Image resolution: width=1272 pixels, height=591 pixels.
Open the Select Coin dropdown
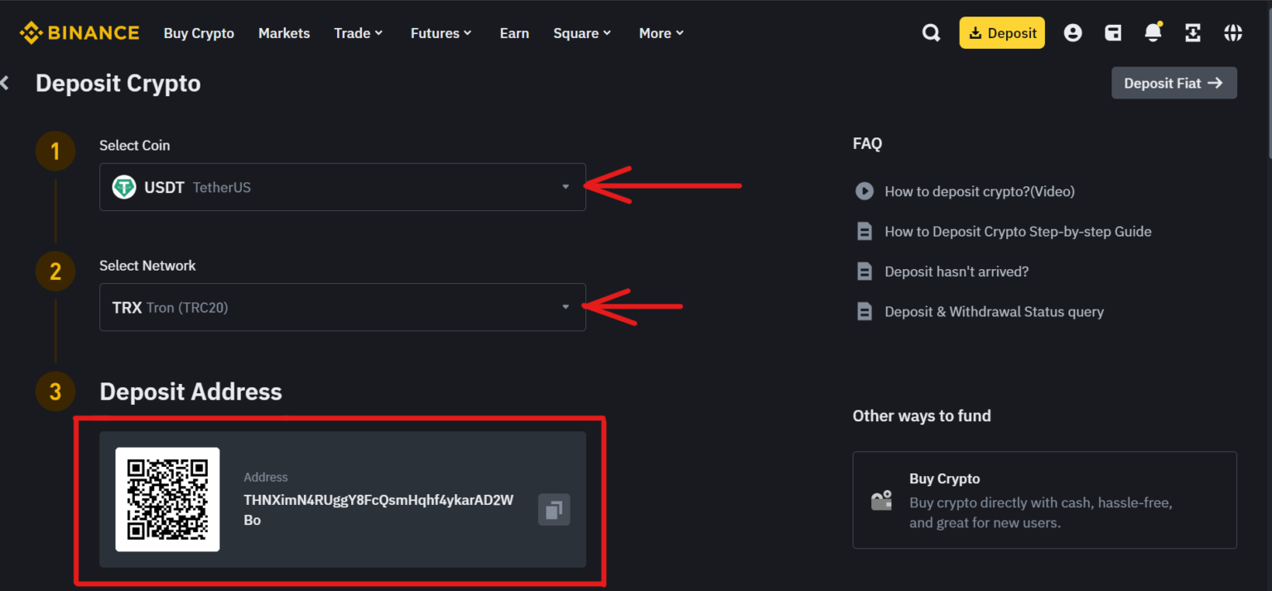(x=566, y=187)
